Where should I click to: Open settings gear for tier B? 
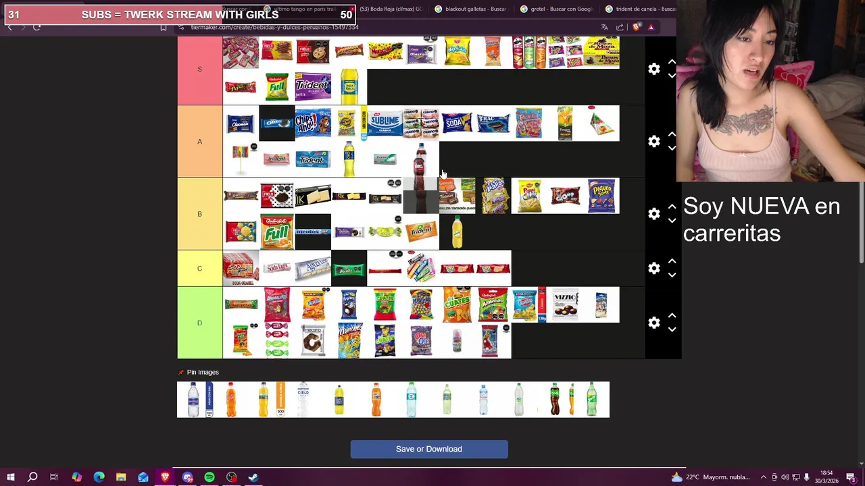tap(654, 213)
